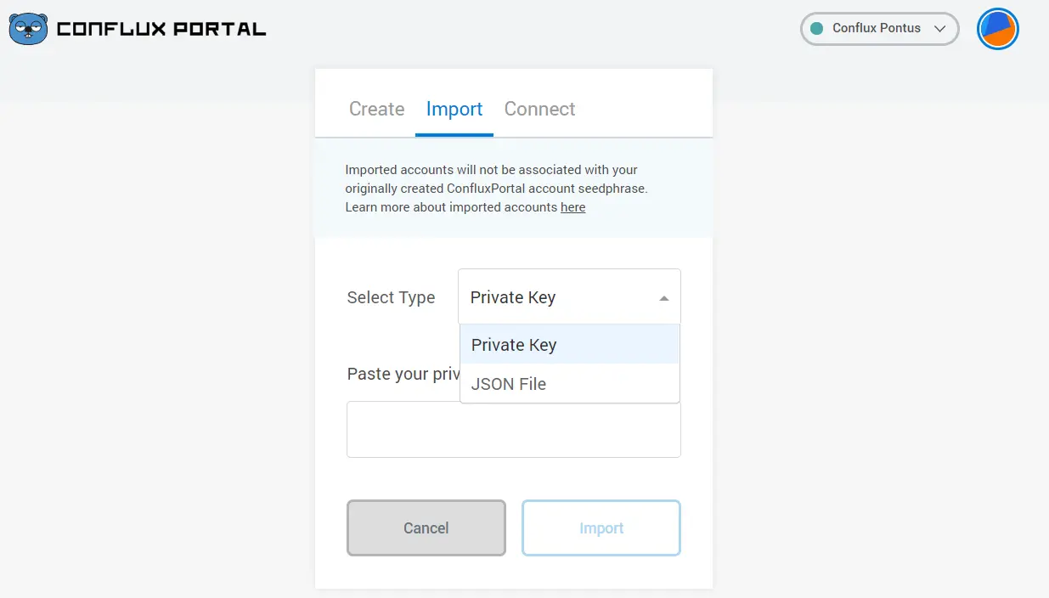
Task: Click the CONFLUX PORTAL wordmark
Action: 161,30
